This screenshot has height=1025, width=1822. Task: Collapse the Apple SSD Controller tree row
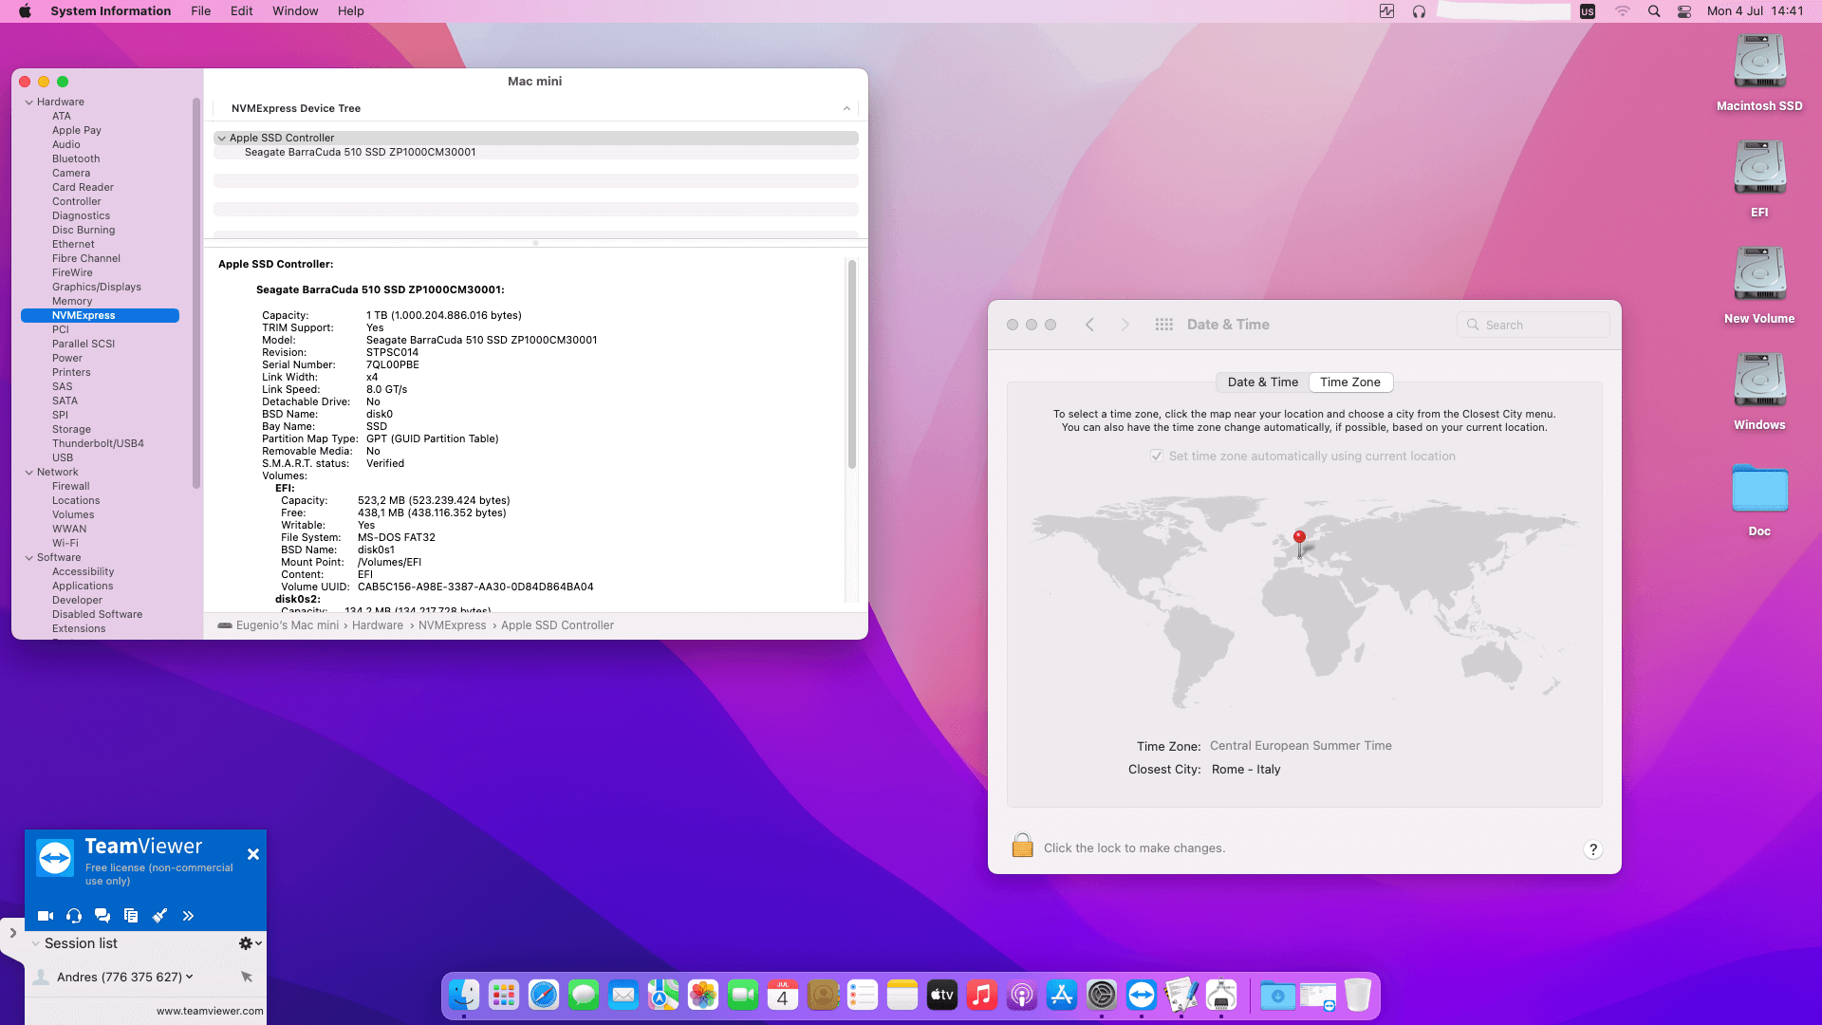pos(222,139)
